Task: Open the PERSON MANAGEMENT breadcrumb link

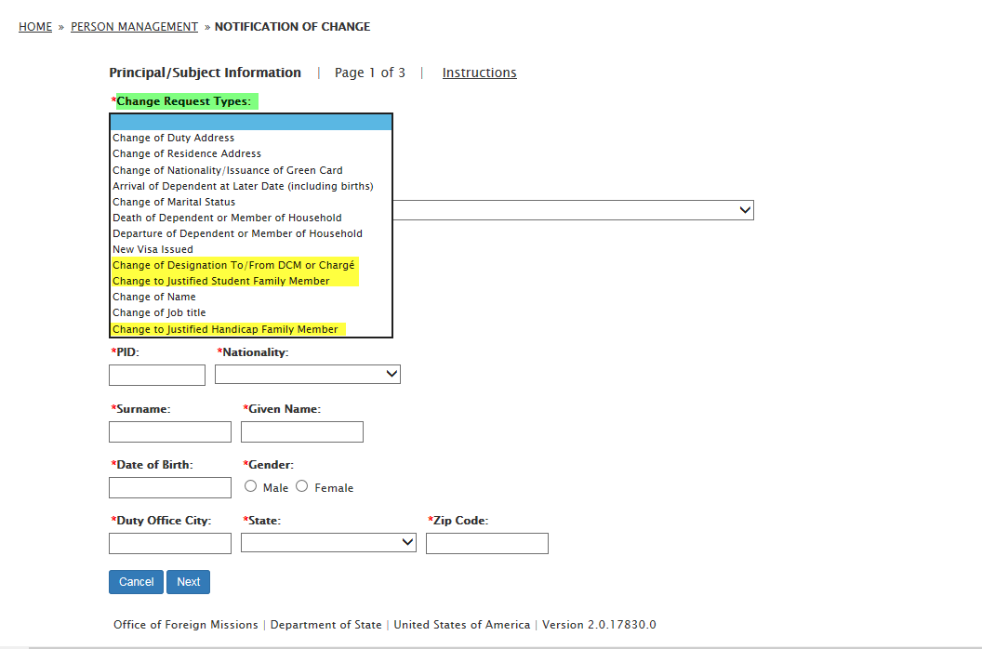Action: coord(134,27)
